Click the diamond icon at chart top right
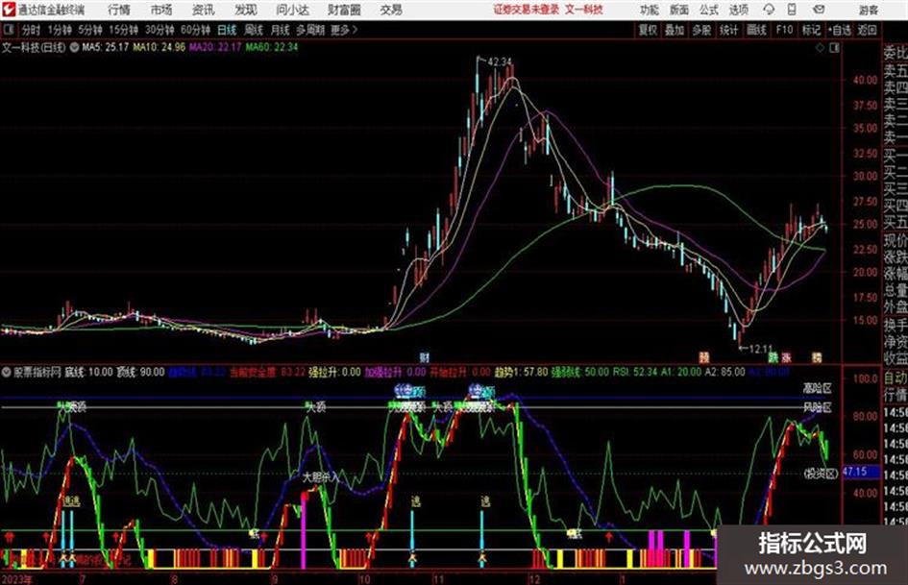The height and width of the screenshot is (585, 908). (x=820, y=48)
